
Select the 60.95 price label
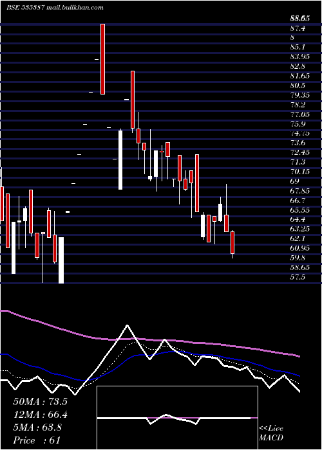(300, 248)
